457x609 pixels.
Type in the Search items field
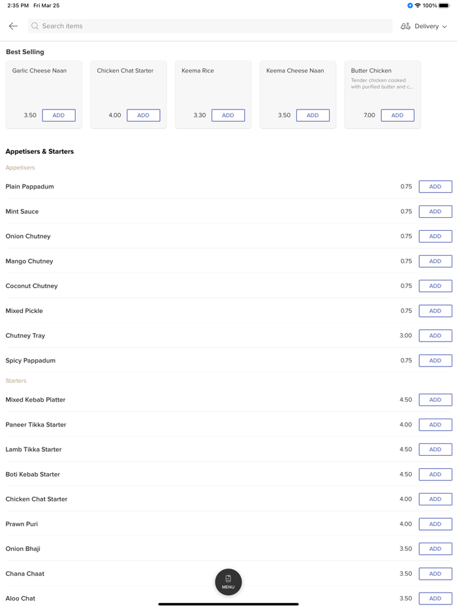[x=209, y=26]
